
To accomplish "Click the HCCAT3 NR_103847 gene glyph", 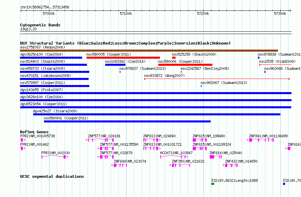I will tap(174, 157).
